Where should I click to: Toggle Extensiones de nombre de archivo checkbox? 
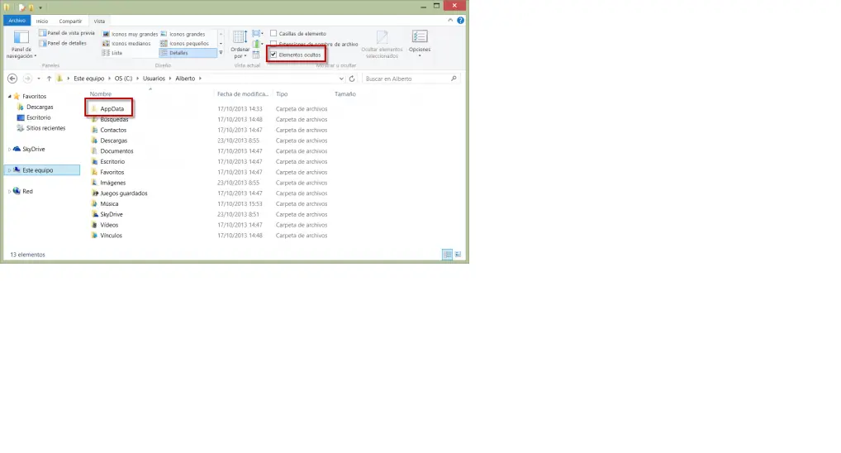(273, 44)
